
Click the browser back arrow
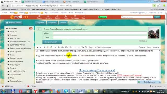pos(3,6)
